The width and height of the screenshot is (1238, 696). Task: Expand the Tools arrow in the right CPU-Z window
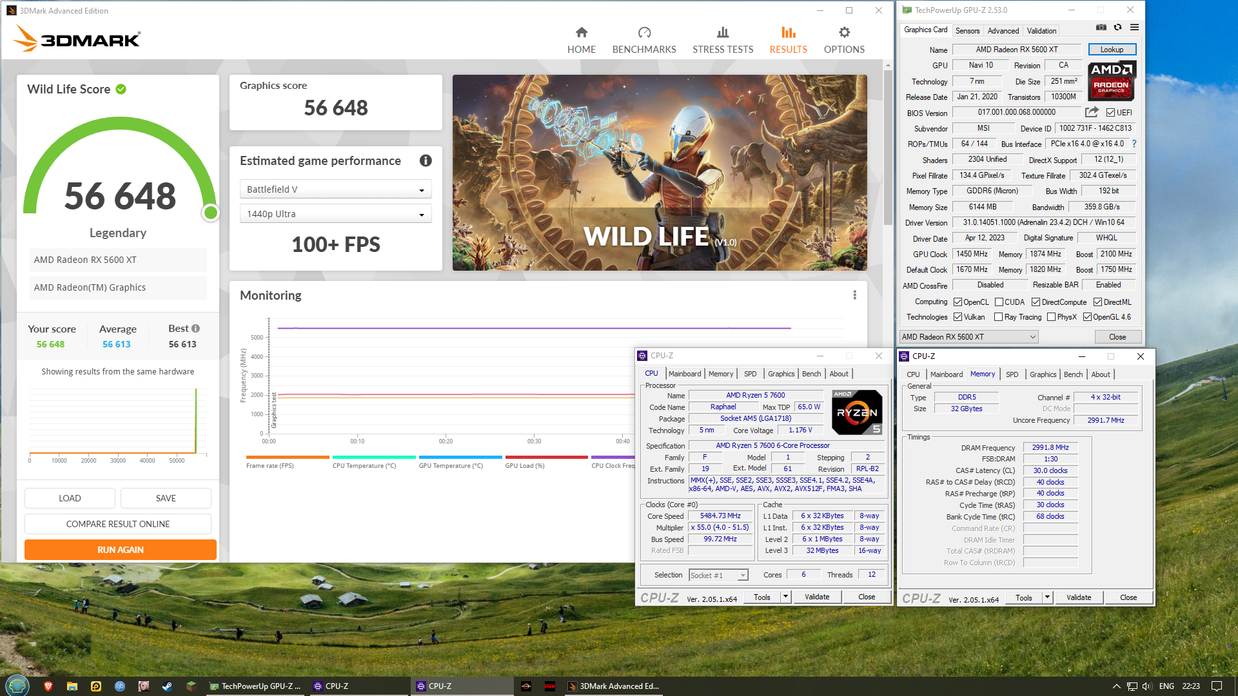[1047, 597]
